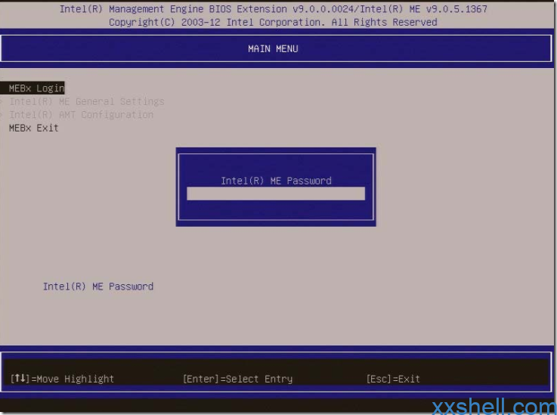This screenshot has height=415, width=557.
Task: Click the Intel(R) ME Password help text at bottom left
Action: (x=98, y=286)
